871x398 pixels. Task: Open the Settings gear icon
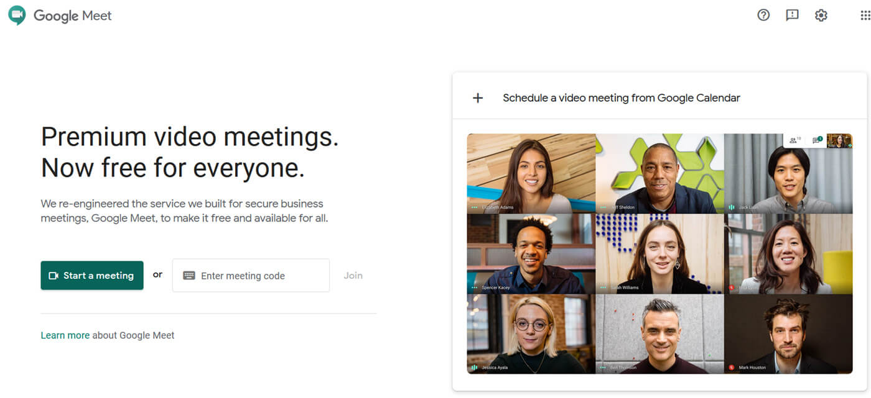[x=821, y=16]
